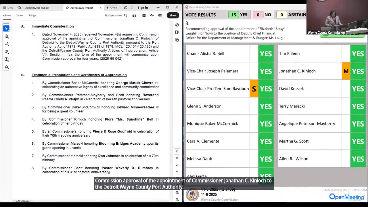Click YES vote beside Vice-Chair Joseph Palamara
368x207 pixels.
(x=266, y=71)
